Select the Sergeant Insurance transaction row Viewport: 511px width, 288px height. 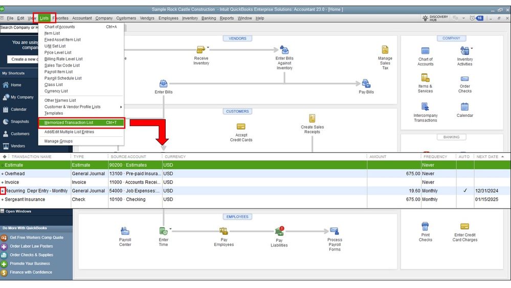[255, 199]
